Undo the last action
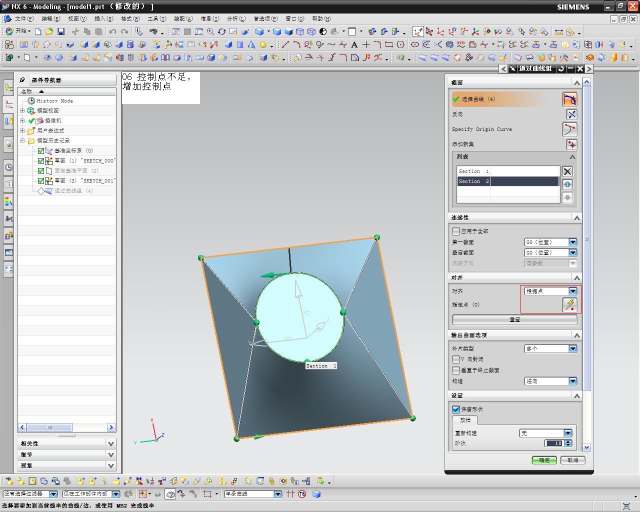640x512 pixels. 113,31
